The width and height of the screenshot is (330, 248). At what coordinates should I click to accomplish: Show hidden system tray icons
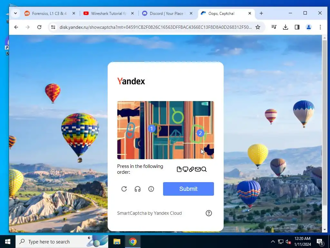pos(273,242)
